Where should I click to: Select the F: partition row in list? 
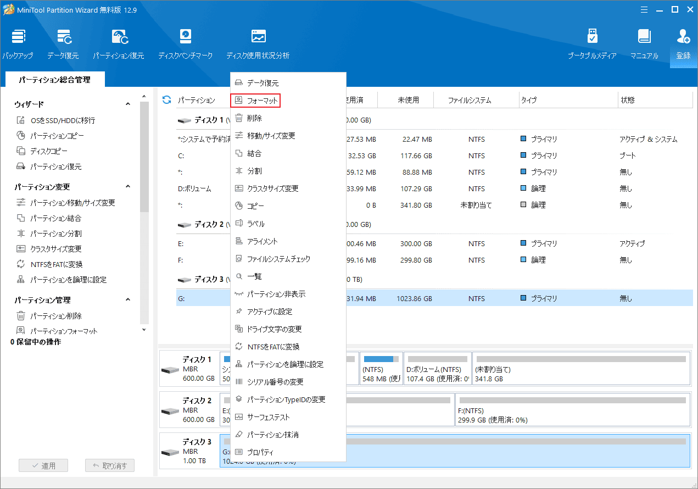tap(434, 260)
